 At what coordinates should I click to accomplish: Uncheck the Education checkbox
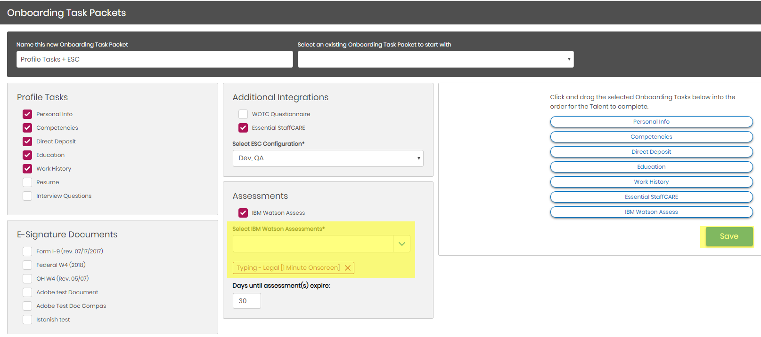click(x=27, y=155)
